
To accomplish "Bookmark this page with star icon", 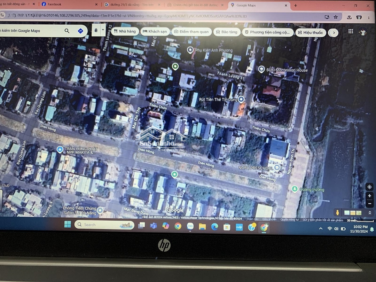I will 336,17.
